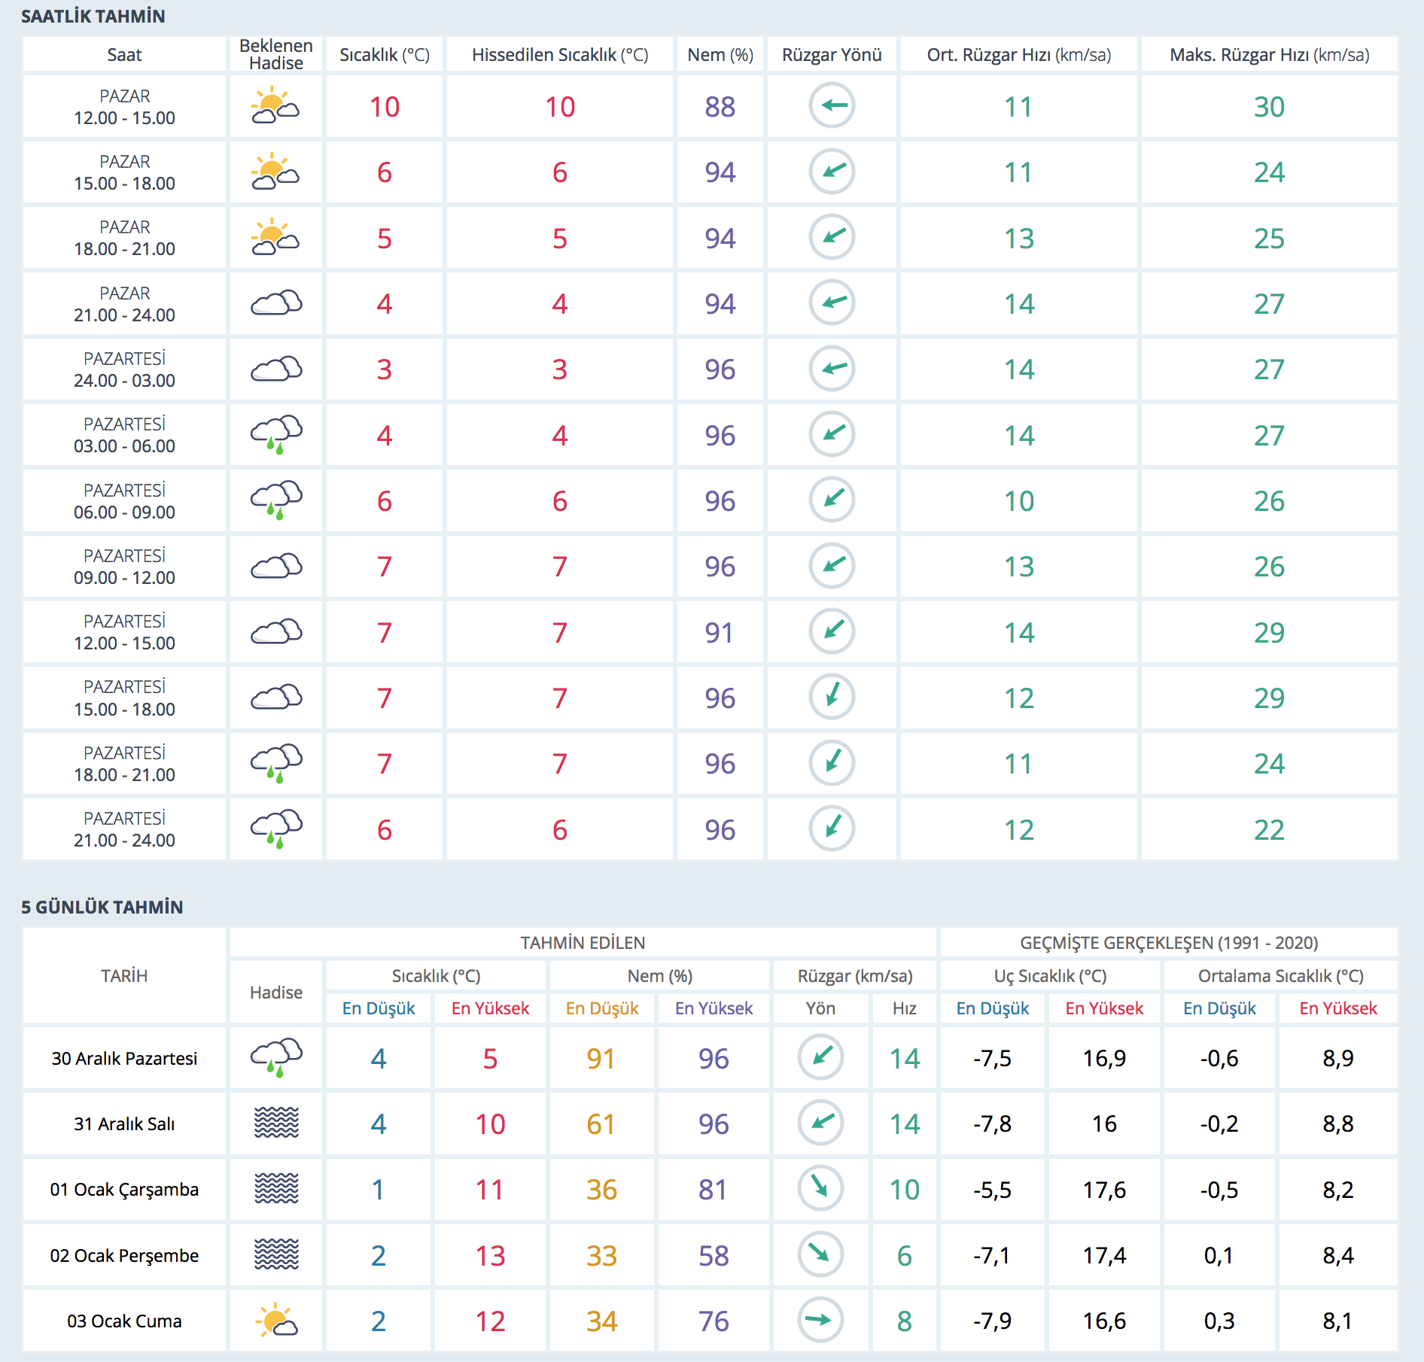
Task: Click fog icon in the 31 Aralık Salı row
Action: [275, 1123]
